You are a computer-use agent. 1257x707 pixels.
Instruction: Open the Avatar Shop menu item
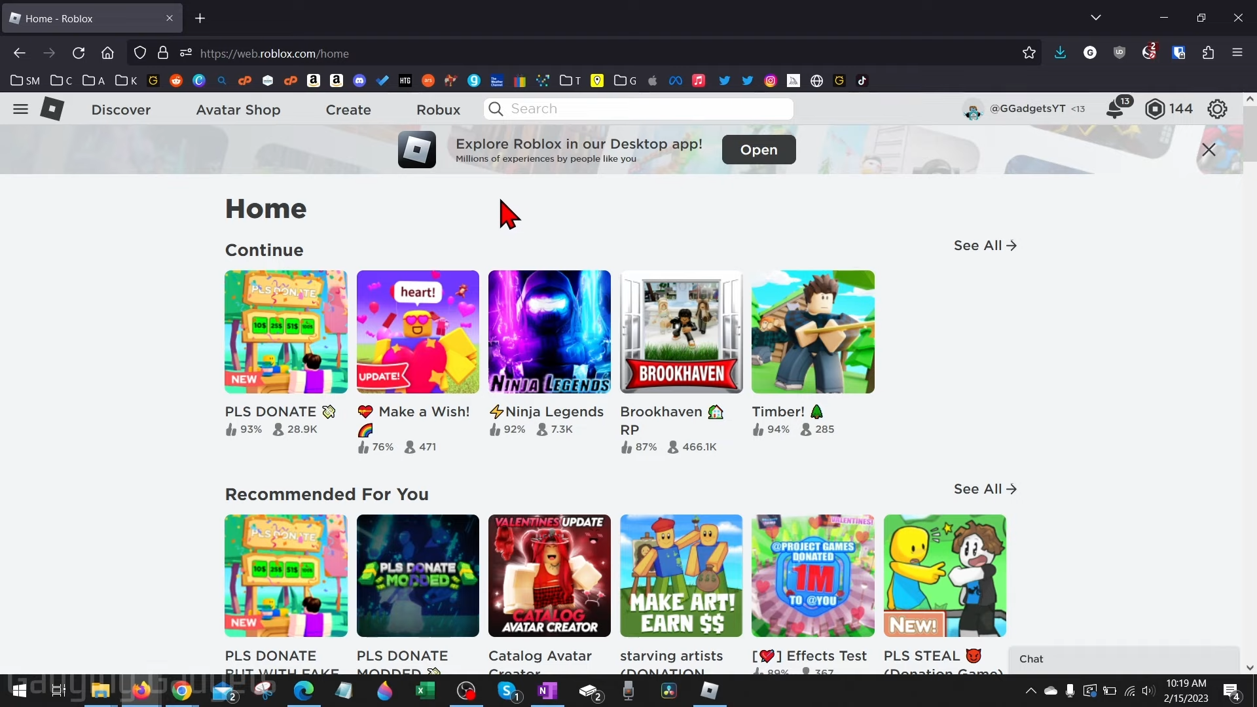click(x=238, y=110)
